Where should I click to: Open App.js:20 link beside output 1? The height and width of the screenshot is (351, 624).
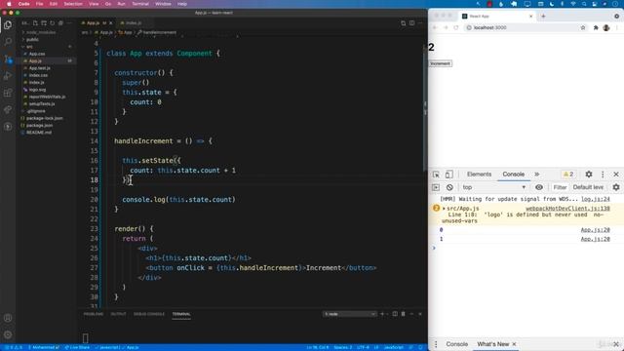coord(596,239)
